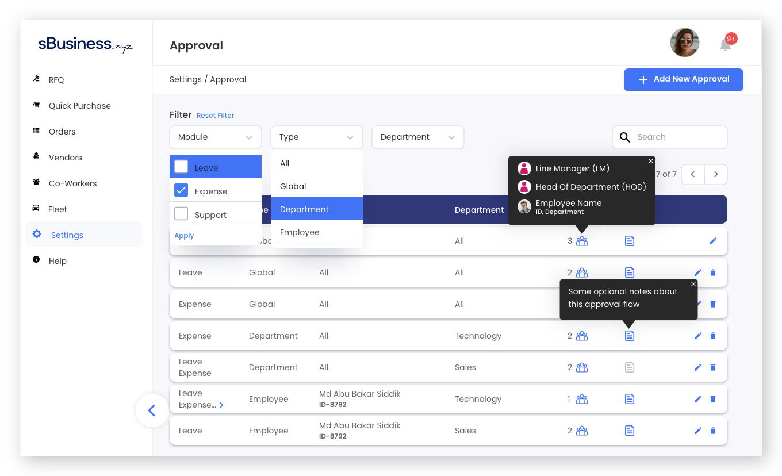Viewport: 782px width, 476px height.
Task: Click the Reset Filter link
Action: click(x=215, y=116)
